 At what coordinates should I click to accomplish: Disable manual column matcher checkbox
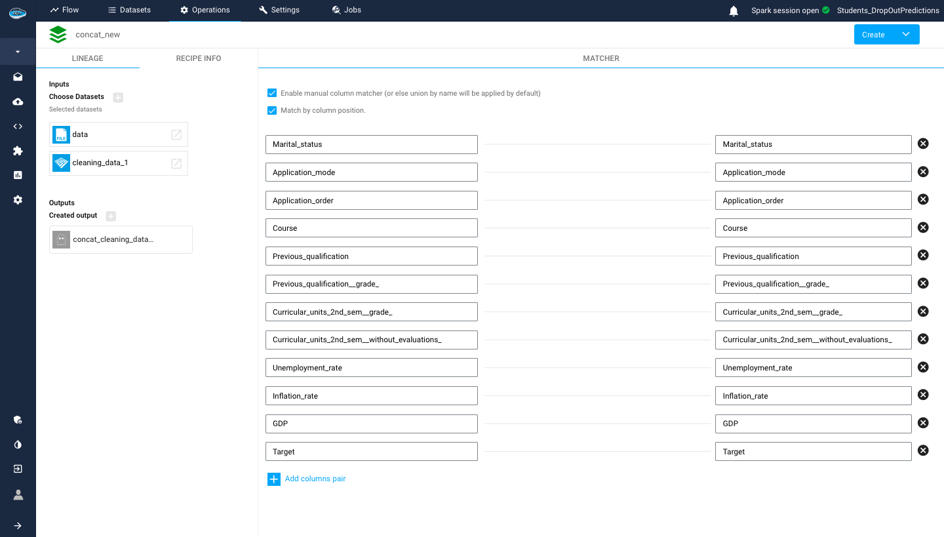[x=272, y=93]
